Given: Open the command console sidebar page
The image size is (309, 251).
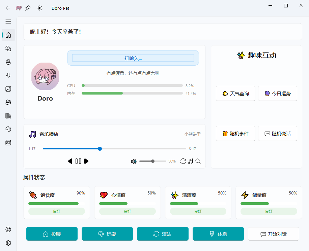Looking at the screenshot, I should (8, 143).
